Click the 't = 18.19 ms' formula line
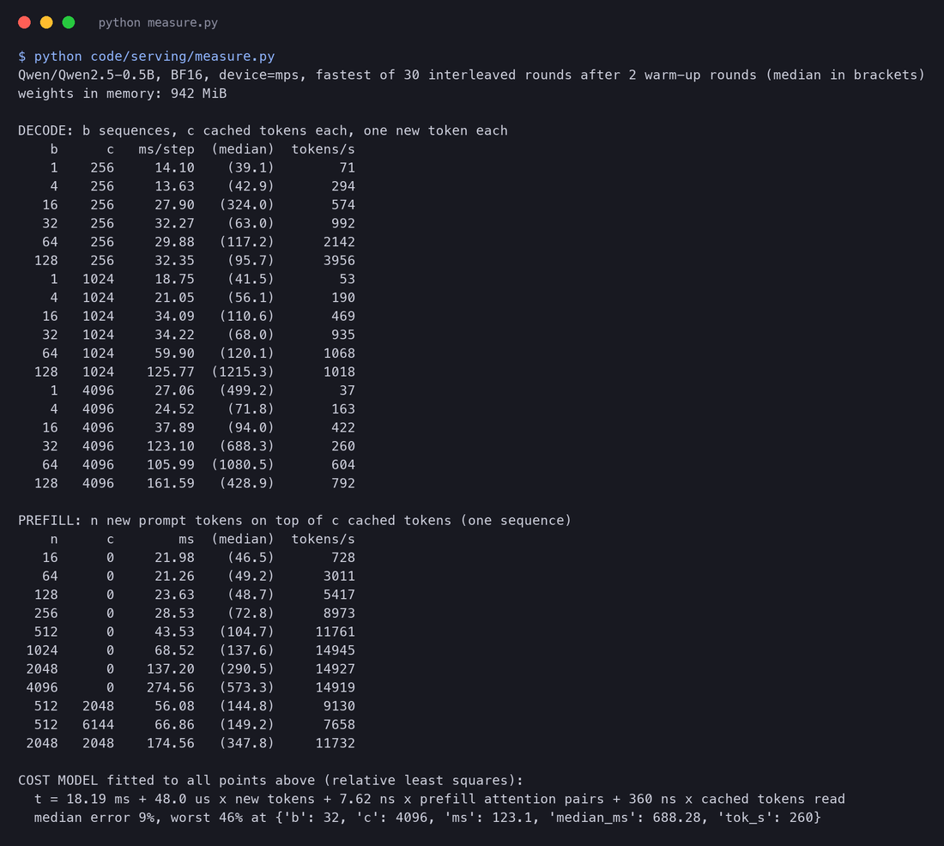Image resolution: width=944 pixels, height=846 pixels. pos(439,799)
